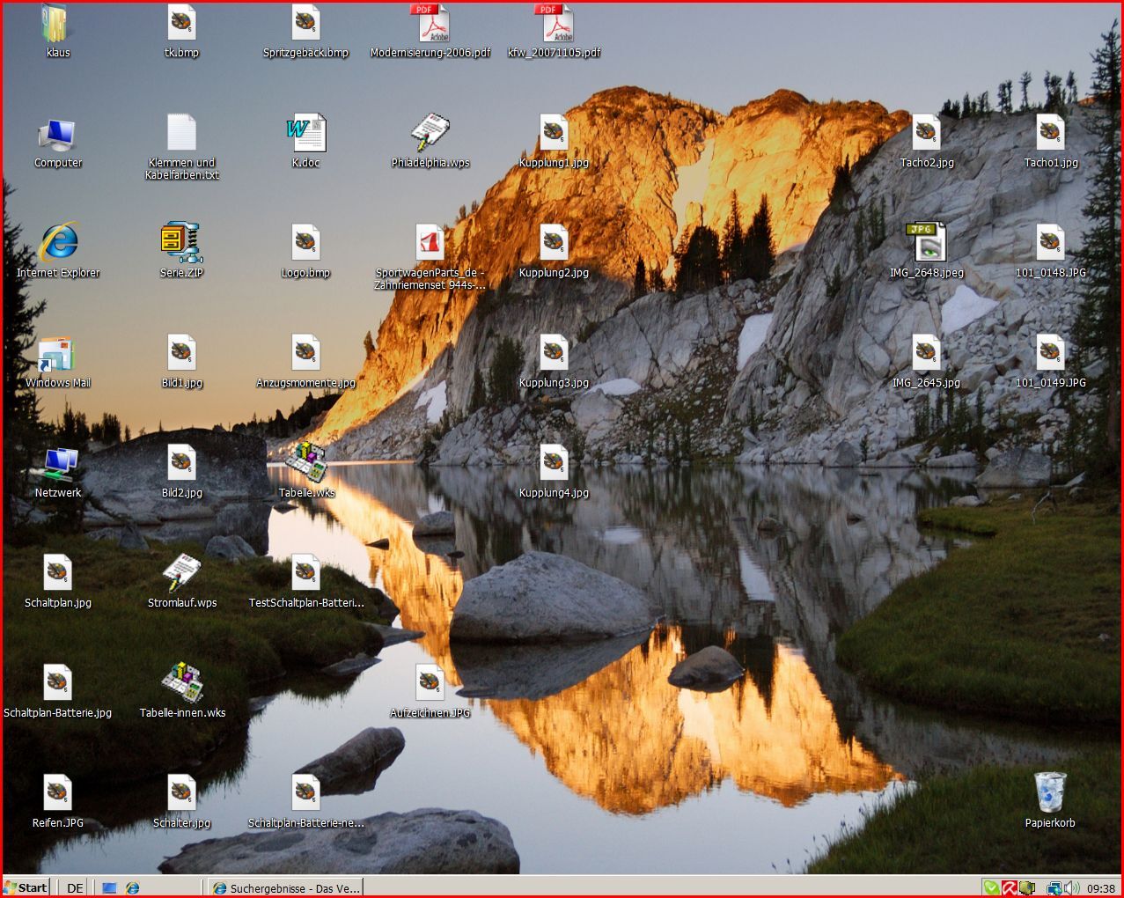Screen dimensions: 1124x898
Task: Click the taskbar clock showing 09:38
Action: coord(1101,888)
